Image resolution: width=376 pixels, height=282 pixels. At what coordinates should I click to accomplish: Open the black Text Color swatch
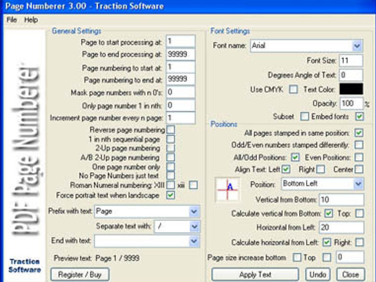(x=351, y=89)
